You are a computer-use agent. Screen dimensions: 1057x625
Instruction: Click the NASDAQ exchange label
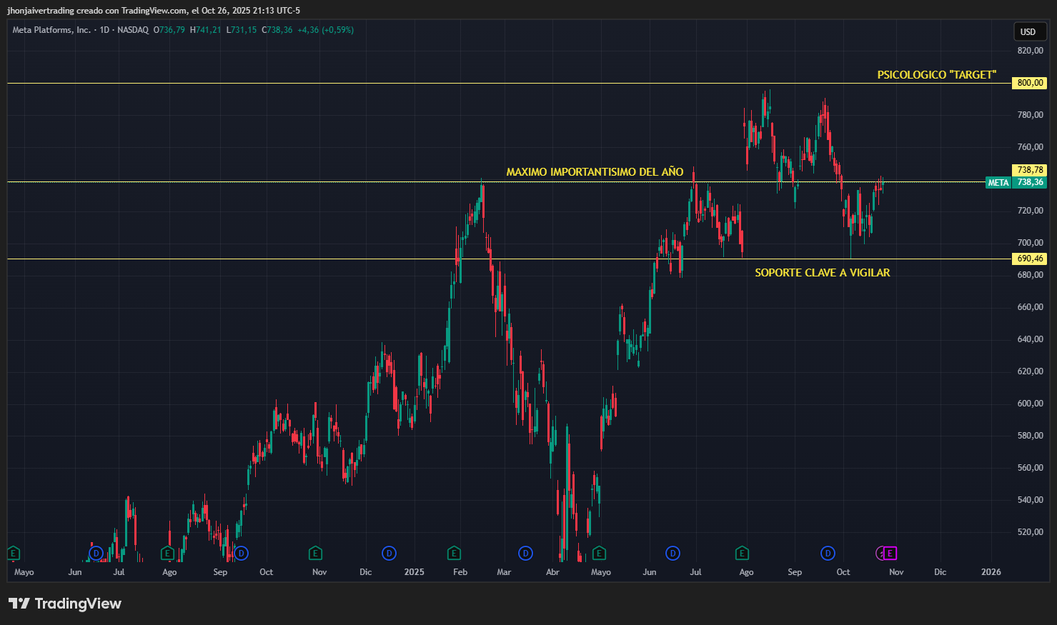[x=133, y=30]
